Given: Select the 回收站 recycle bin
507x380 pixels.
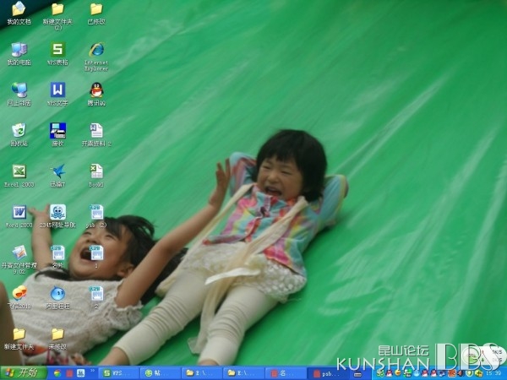Looking at the screenshot, I should (19, 135).
